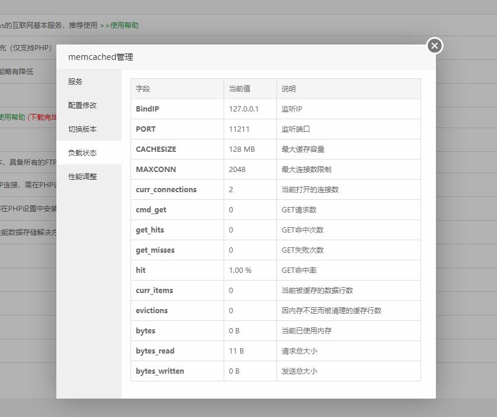
Task: Click the 发送总大小 description
Action: [x=300, y=371]
